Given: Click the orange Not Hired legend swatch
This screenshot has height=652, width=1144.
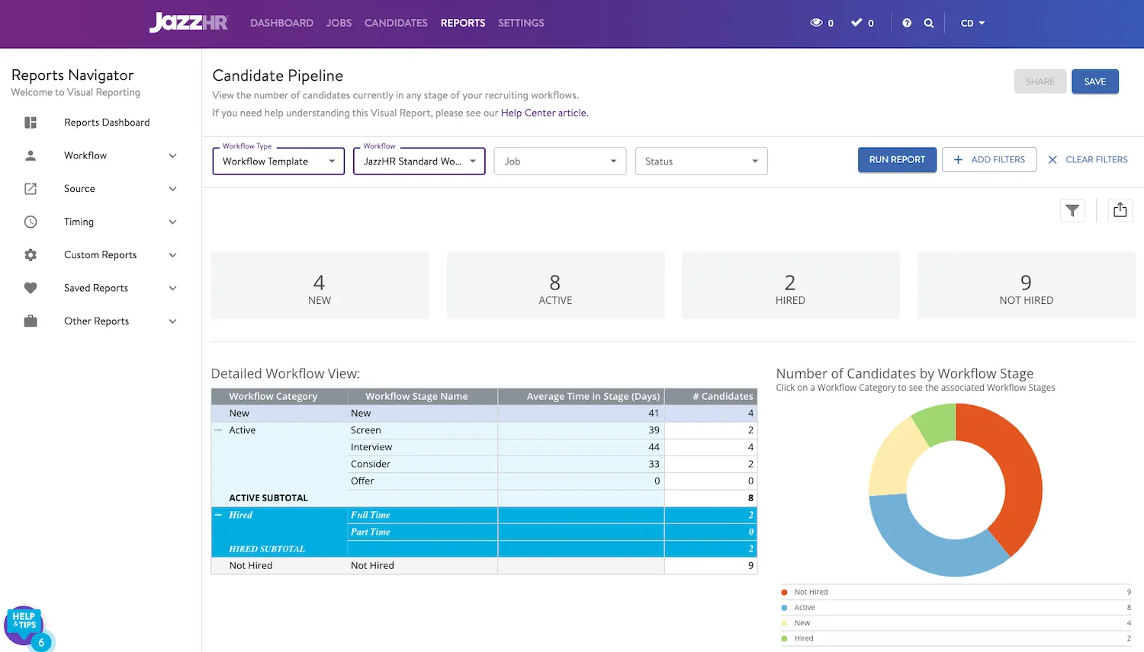Looking at the screenshot, I should coord(784,592).
